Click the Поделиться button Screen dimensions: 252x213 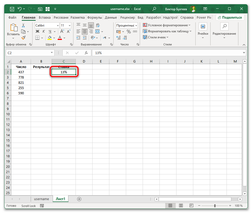(x=229, y=17)
